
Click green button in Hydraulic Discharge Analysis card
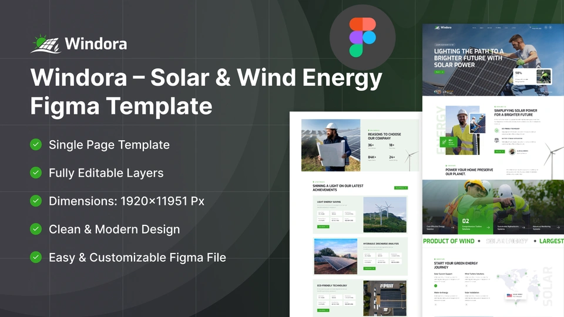tap(369, 268)
